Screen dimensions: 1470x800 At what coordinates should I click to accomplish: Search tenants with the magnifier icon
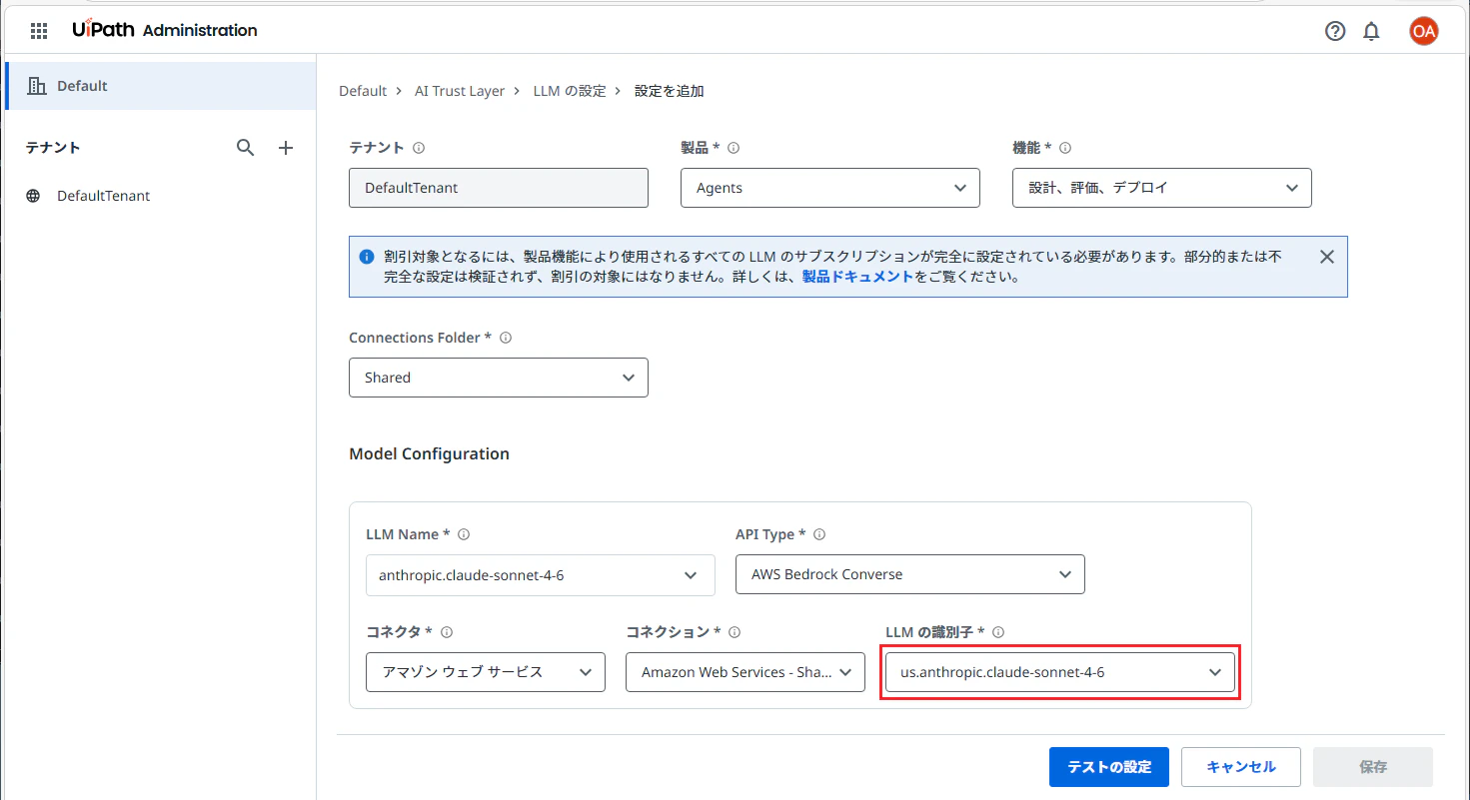tap(246, 148)
